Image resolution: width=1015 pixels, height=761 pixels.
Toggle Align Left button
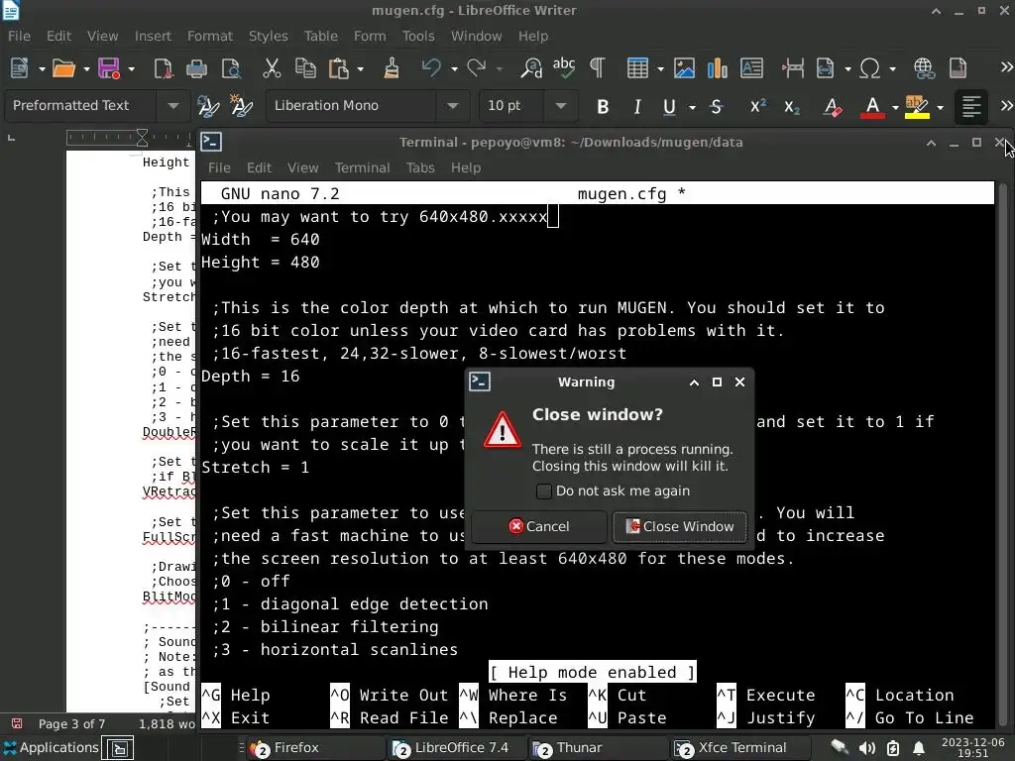[x=971, y=106]
